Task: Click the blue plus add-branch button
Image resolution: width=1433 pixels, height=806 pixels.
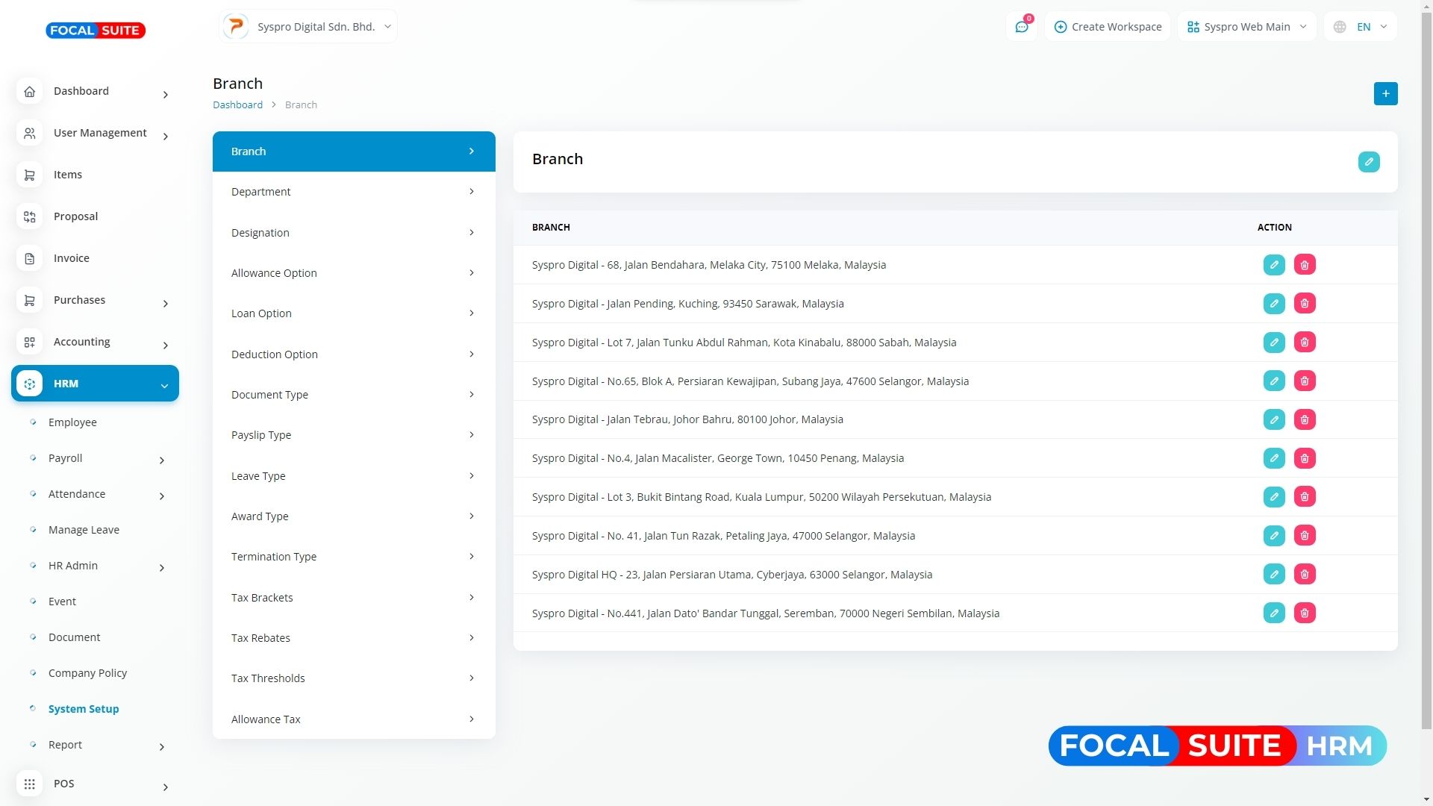Action: [x=1385, y=93]
